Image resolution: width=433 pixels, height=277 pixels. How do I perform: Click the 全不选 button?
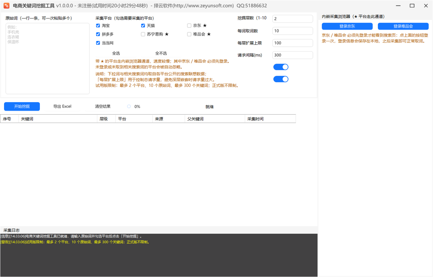tap(161, 53)
